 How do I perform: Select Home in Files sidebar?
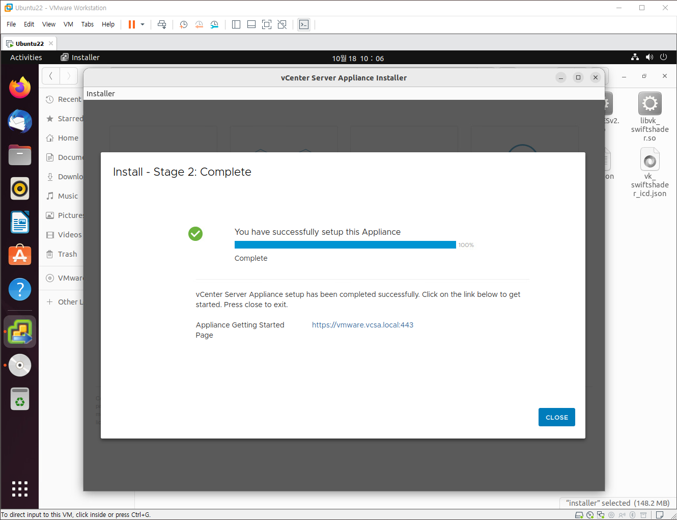tap(62, 138)
